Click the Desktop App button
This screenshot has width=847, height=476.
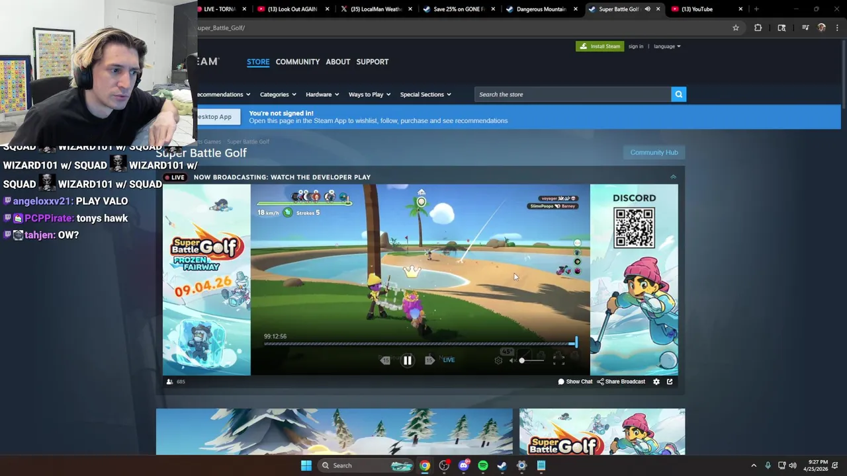[x=218, y=117]
